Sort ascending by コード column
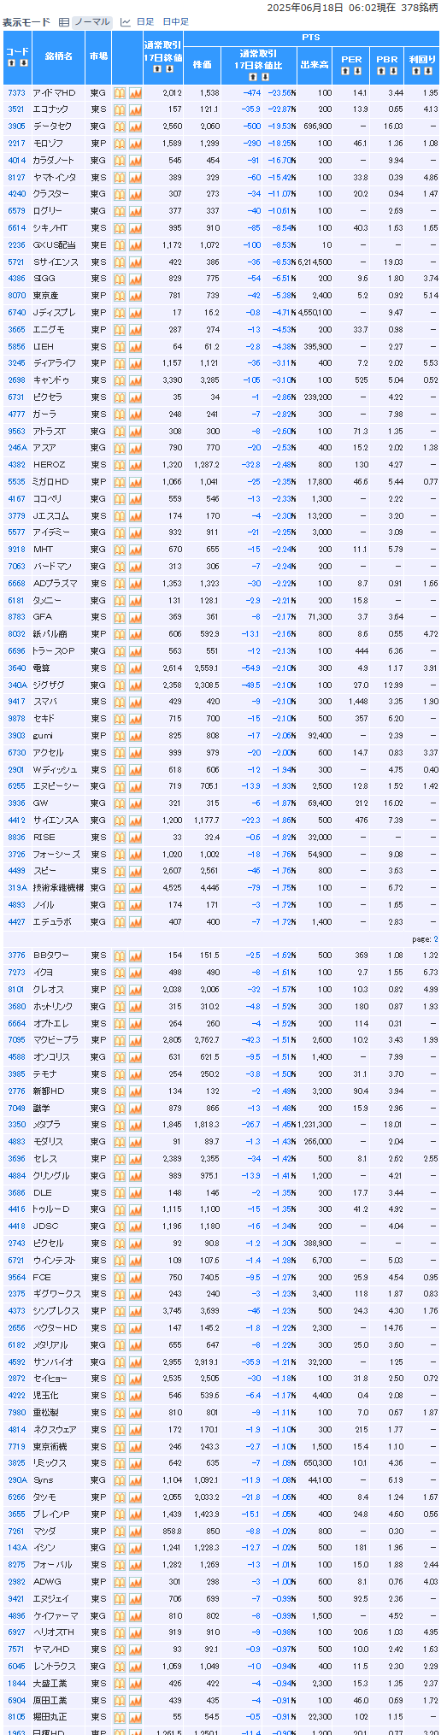The height and width of the screenshot is (1735, 447). click(x=13, y=62)
